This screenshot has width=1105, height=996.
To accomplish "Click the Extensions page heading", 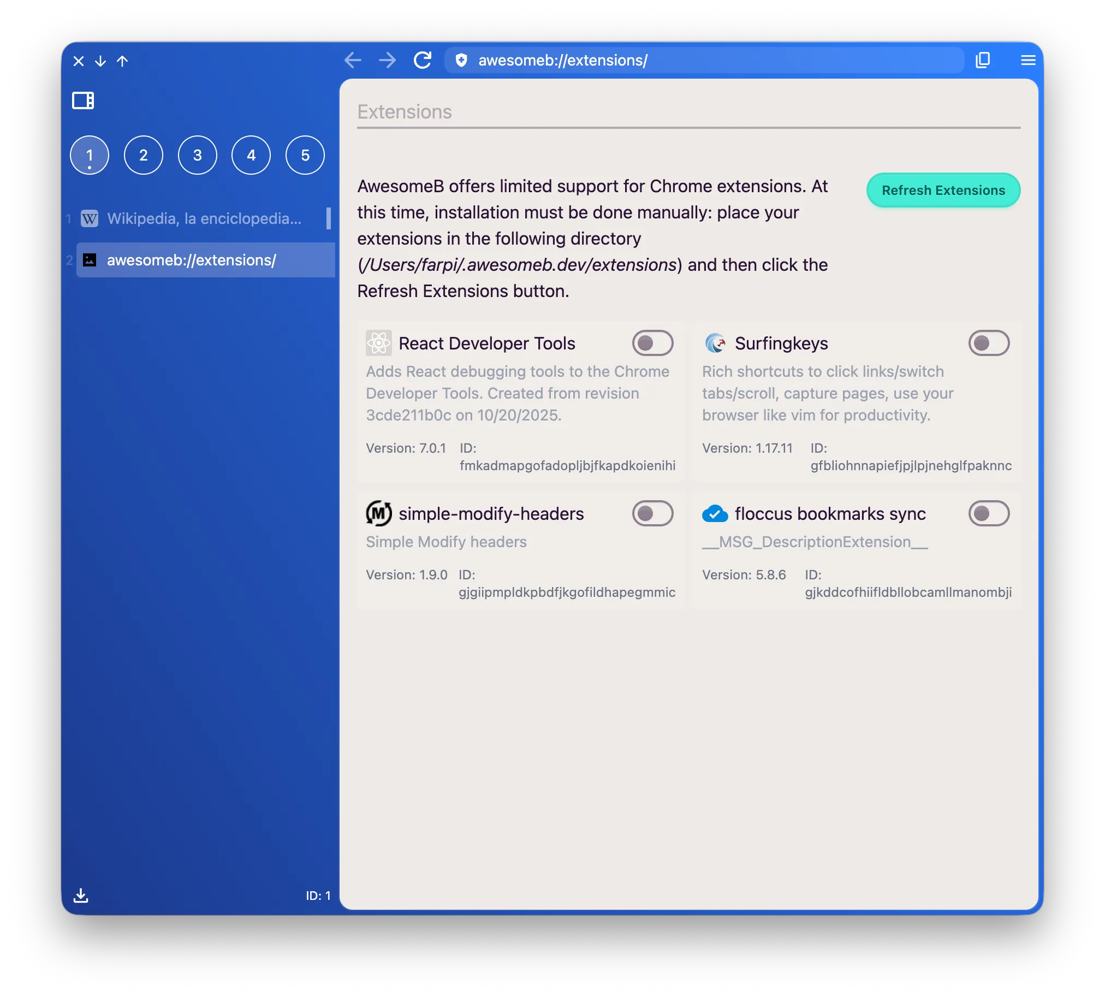I will [x=404, y=111].
